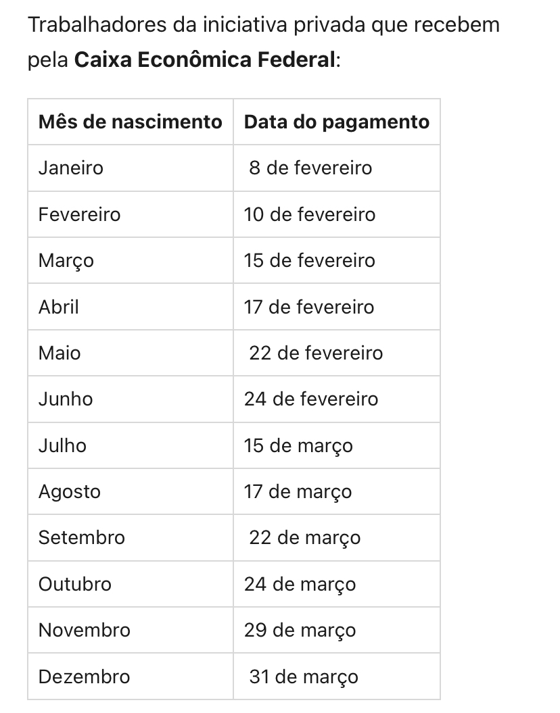This screenshot has width=560, height=713.
Task: Click the "22 de março" payment date
Action: 305,537
